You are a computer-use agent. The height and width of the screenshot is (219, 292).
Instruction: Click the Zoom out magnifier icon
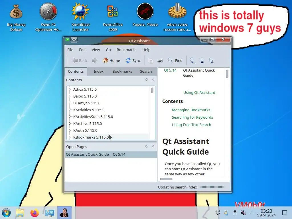(x=202, y=60)
